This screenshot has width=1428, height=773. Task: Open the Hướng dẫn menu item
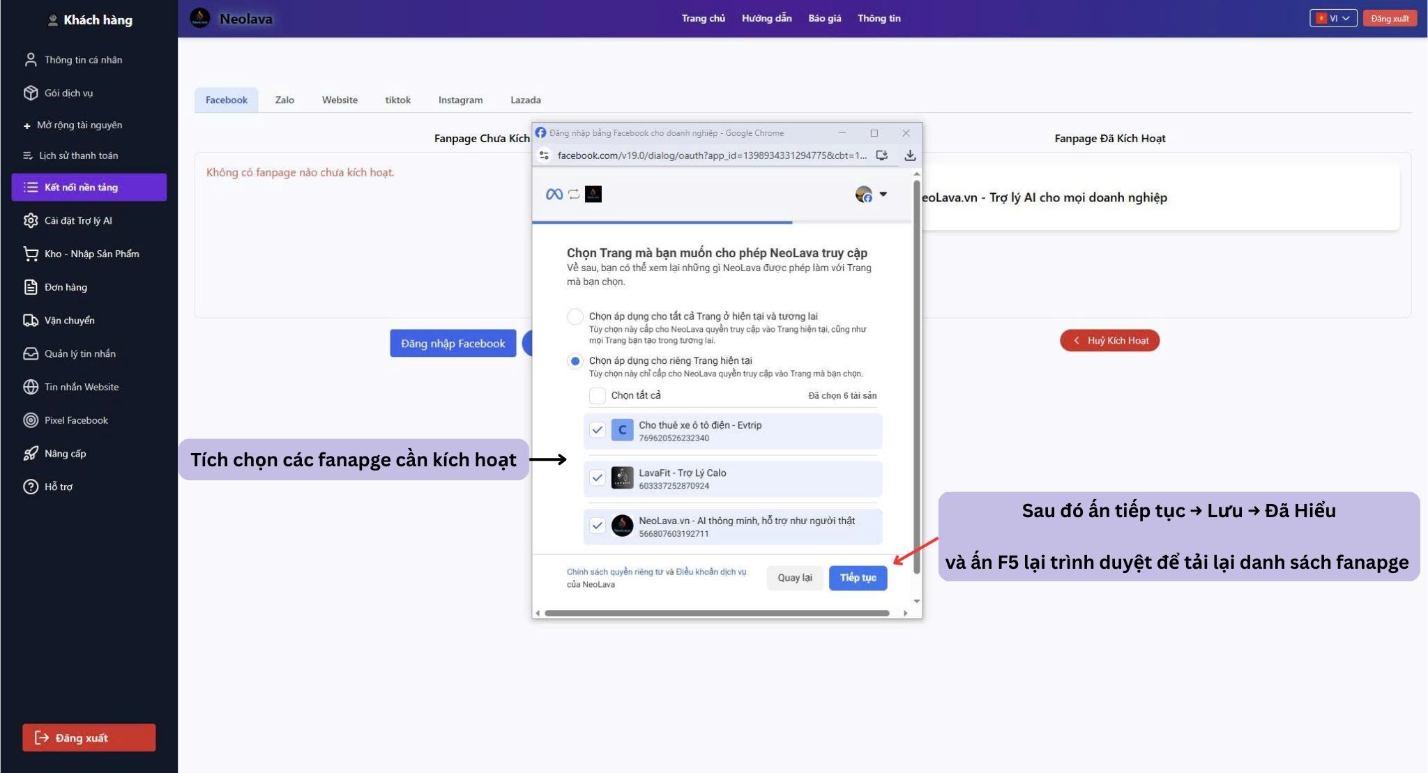768,18
